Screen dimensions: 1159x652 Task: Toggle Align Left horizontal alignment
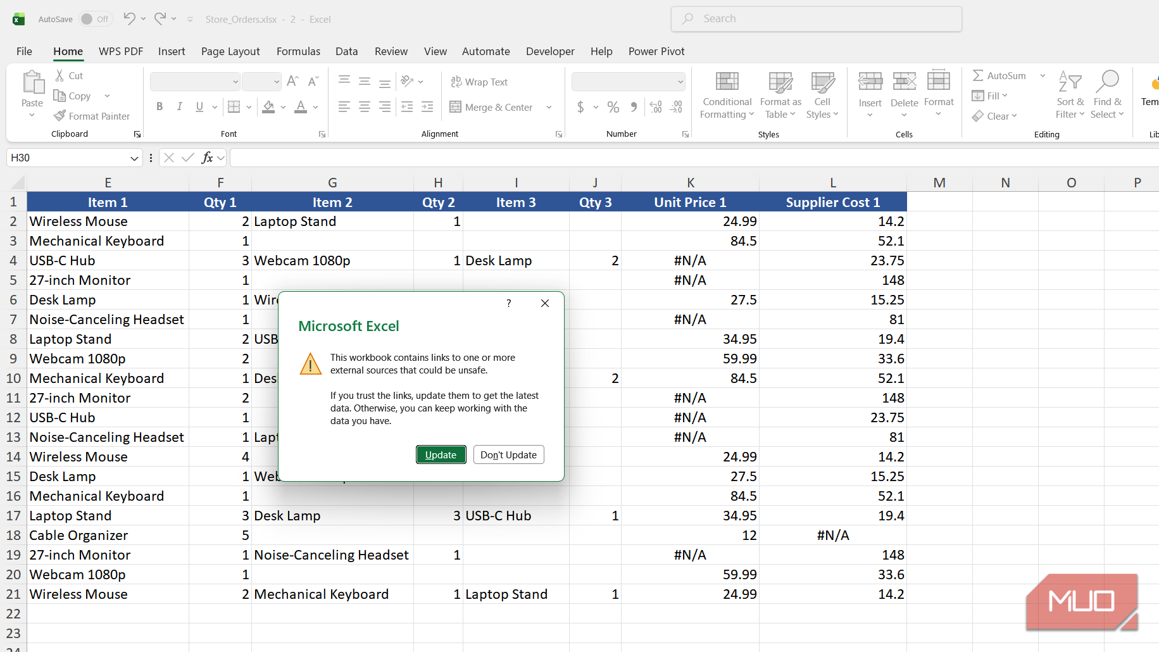(344, 107)
